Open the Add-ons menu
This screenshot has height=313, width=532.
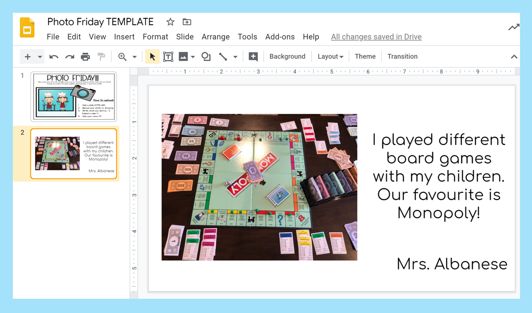tap(280, 37)
